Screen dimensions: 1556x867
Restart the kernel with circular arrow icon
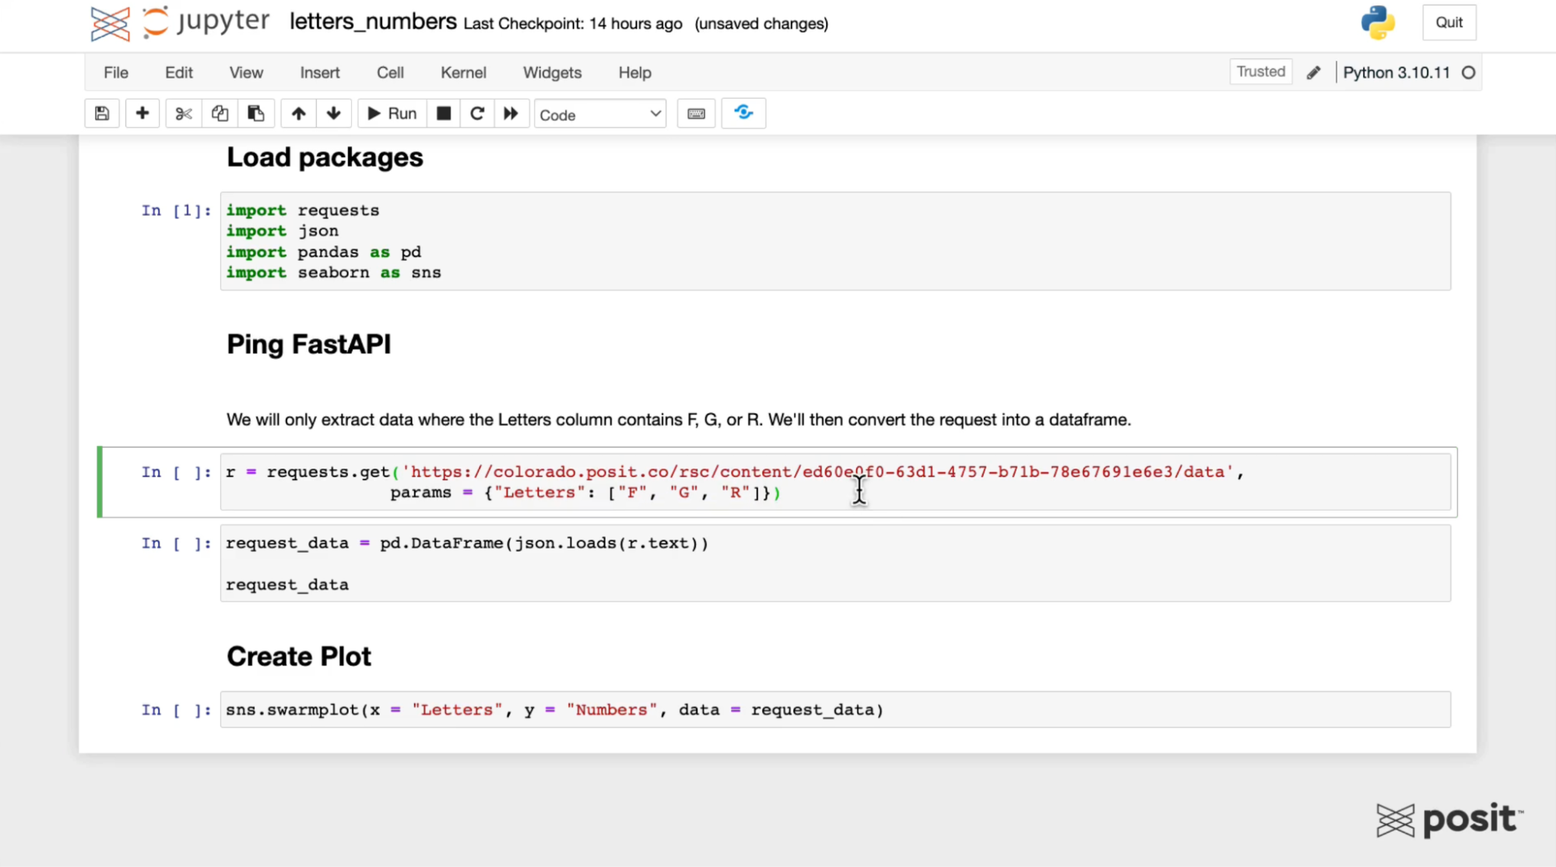(x=477, y=114)
